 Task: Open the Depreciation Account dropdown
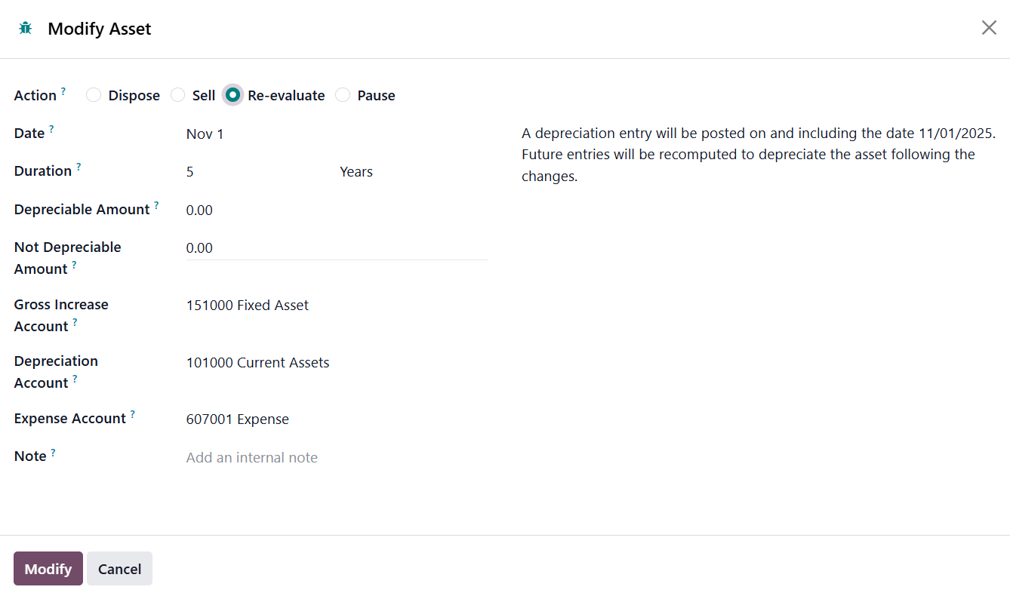tap(336, 363)
